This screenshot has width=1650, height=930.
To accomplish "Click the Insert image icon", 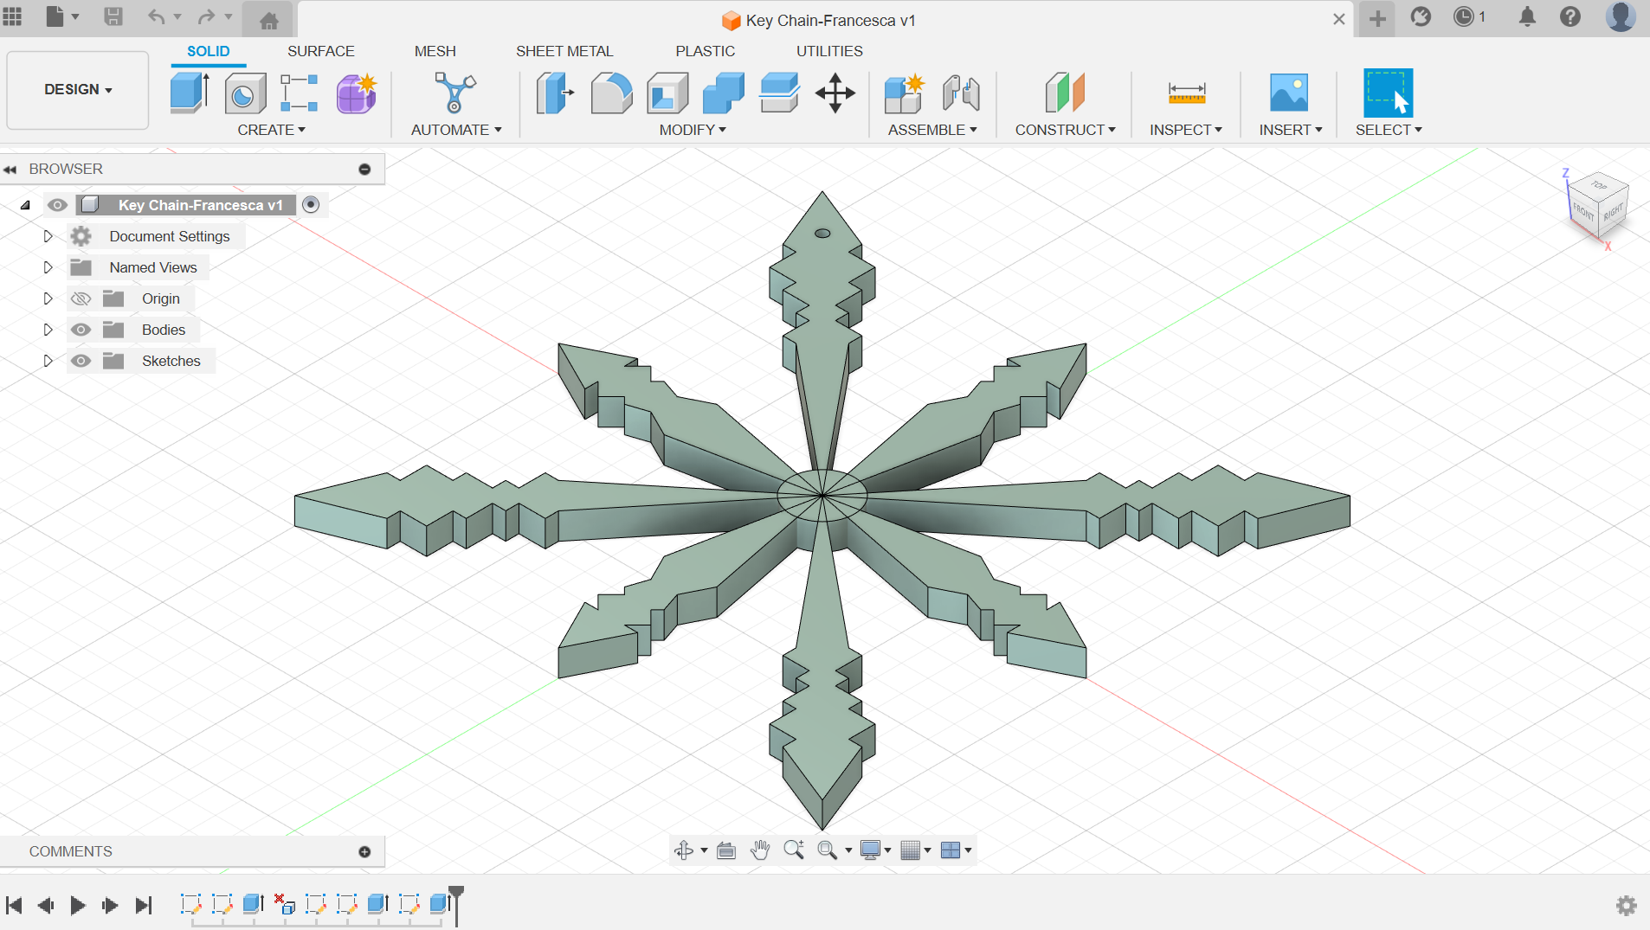I will tap(1289, 93).
